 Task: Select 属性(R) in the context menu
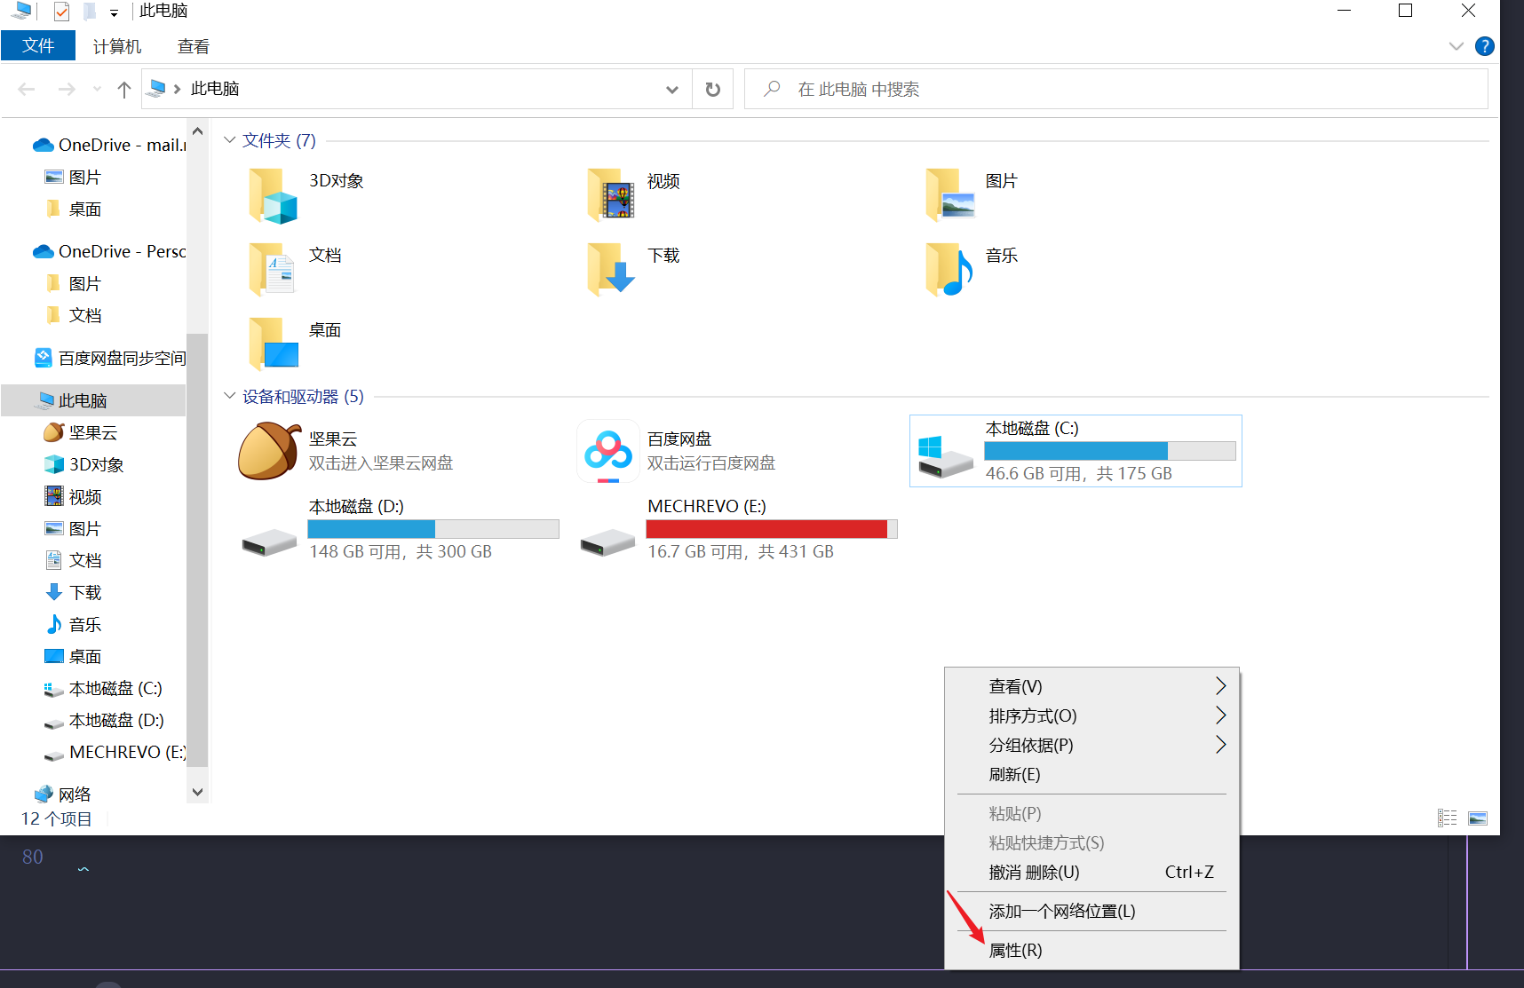(1015, 950)
